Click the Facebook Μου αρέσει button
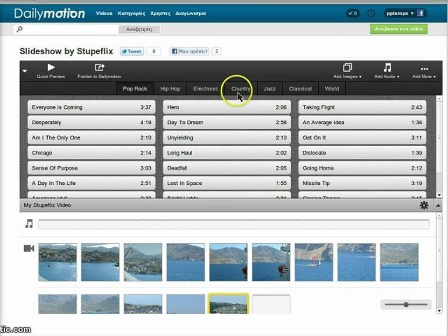Screen dimensions: 448x336 tap(189, 51)
